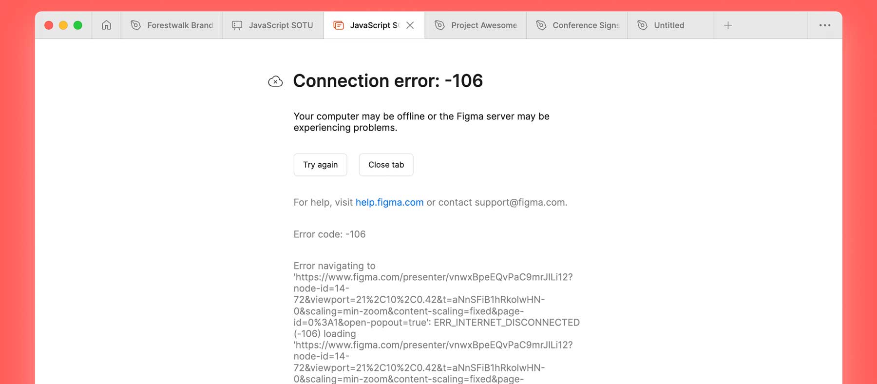Click the Try again button
This screenshot has height=384, width=877.
(320, 165)
